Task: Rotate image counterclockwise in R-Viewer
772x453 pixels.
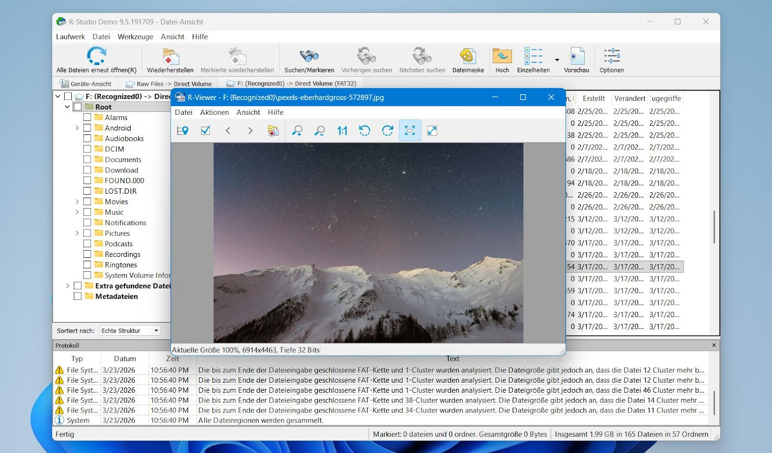Action: (x=365, y=131)
